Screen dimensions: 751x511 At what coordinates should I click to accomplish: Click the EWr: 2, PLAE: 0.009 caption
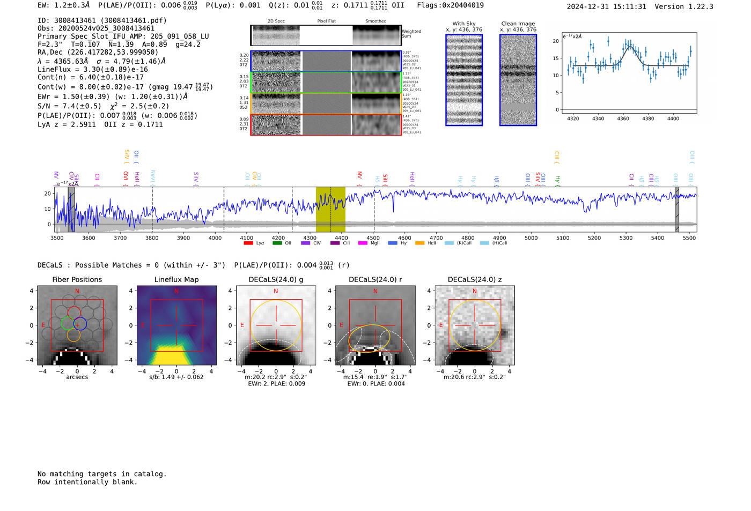(x=276, y=383)
